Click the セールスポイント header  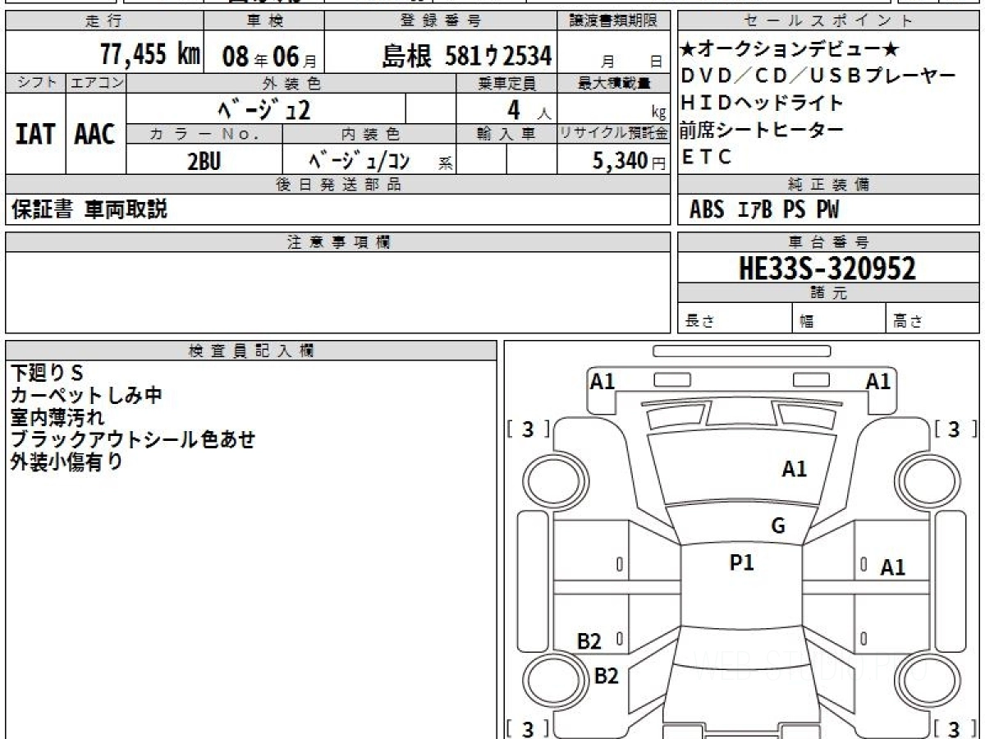829,22
